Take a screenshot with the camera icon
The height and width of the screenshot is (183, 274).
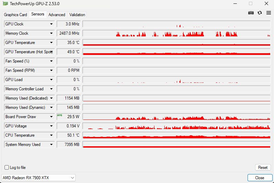click(251, 13)
